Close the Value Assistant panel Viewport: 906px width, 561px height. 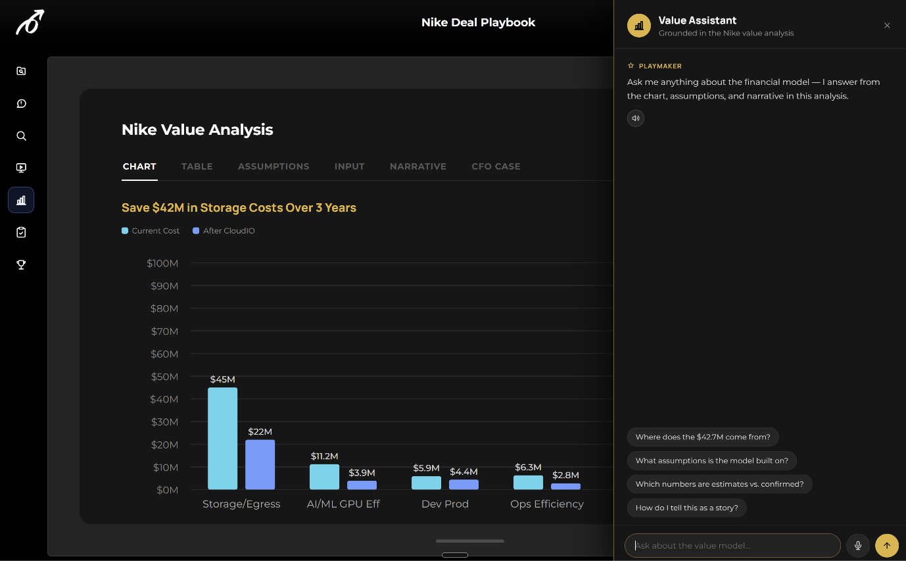[887, 26]
